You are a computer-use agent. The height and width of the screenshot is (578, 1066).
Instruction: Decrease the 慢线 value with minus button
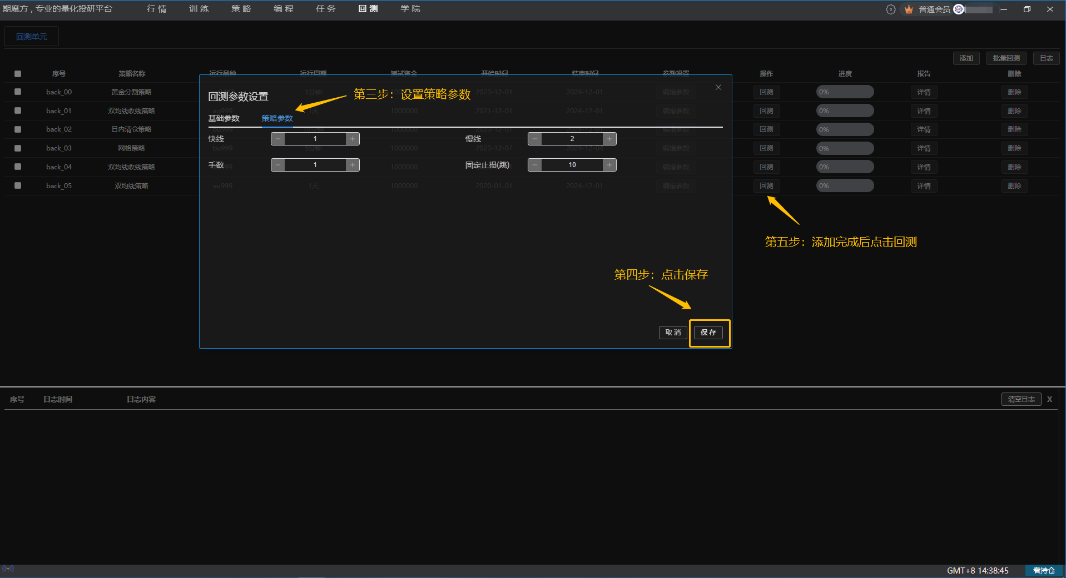pos(534,139)
